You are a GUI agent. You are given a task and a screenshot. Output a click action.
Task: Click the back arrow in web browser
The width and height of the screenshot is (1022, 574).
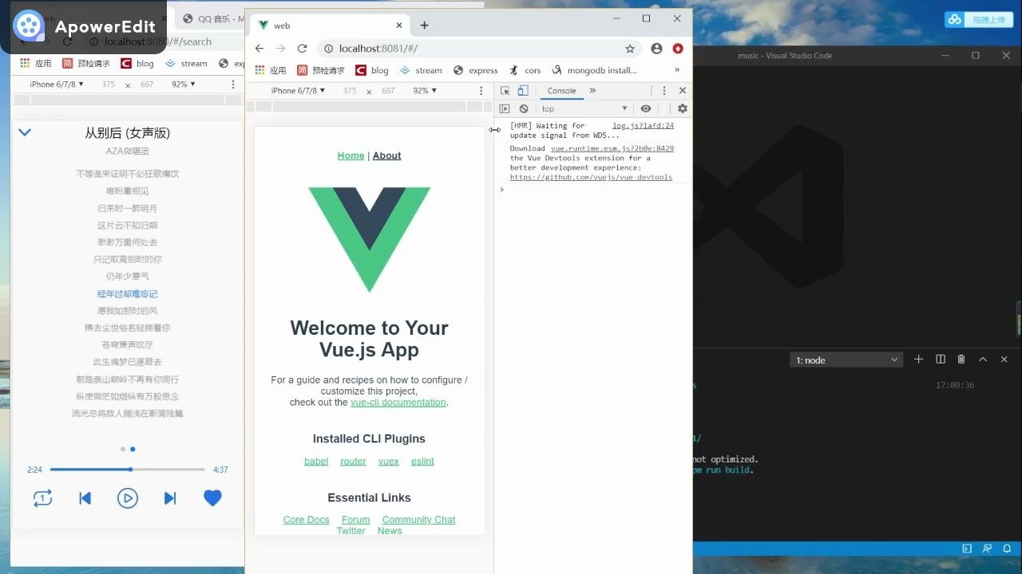coord(259,49)
